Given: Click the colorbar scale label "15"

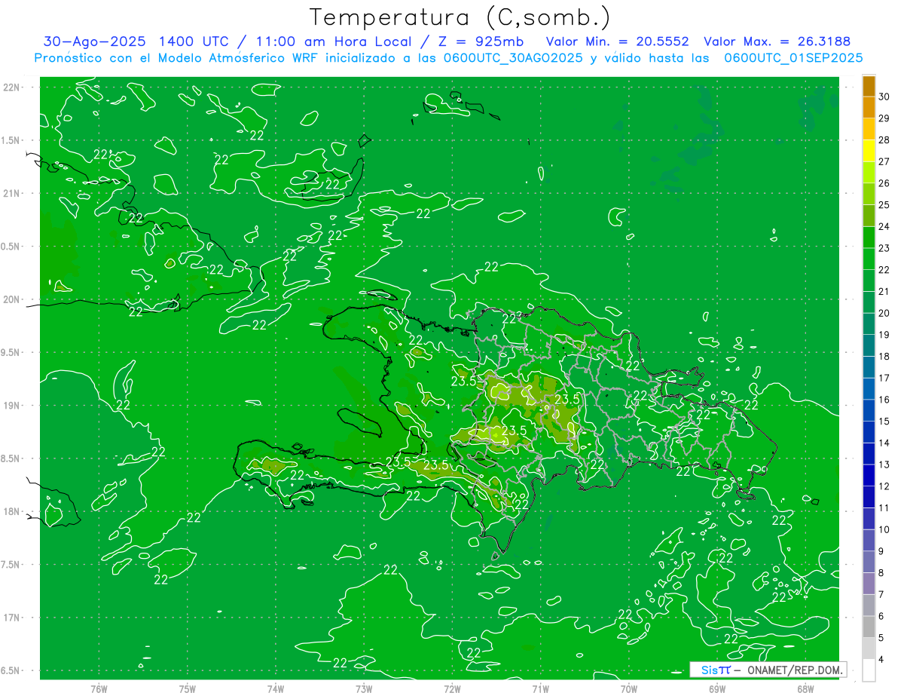Looking at the screenshot, I should (884, 421).
